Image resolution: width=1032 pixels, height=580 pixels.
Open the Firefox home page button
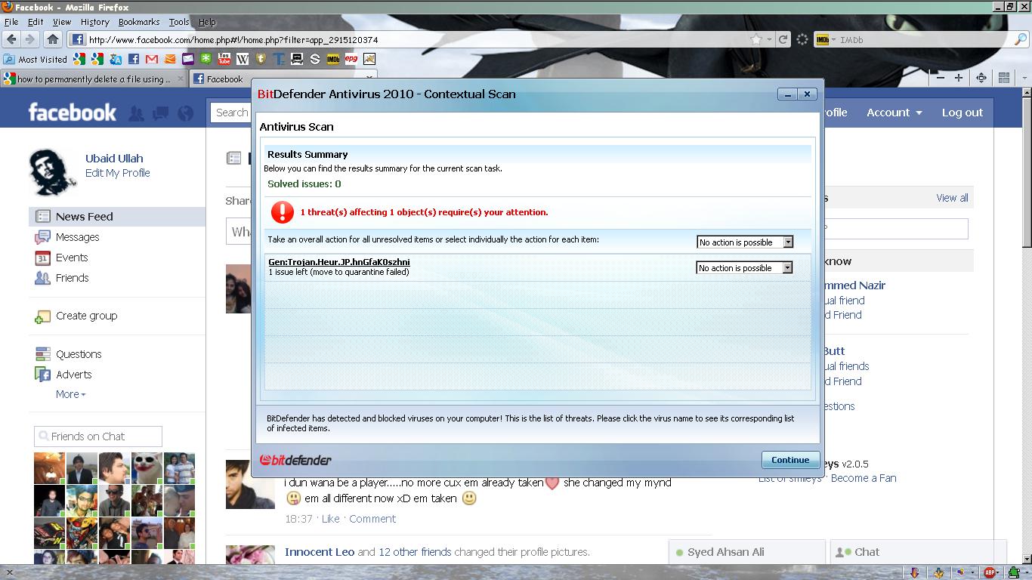(x=52, y=39)
